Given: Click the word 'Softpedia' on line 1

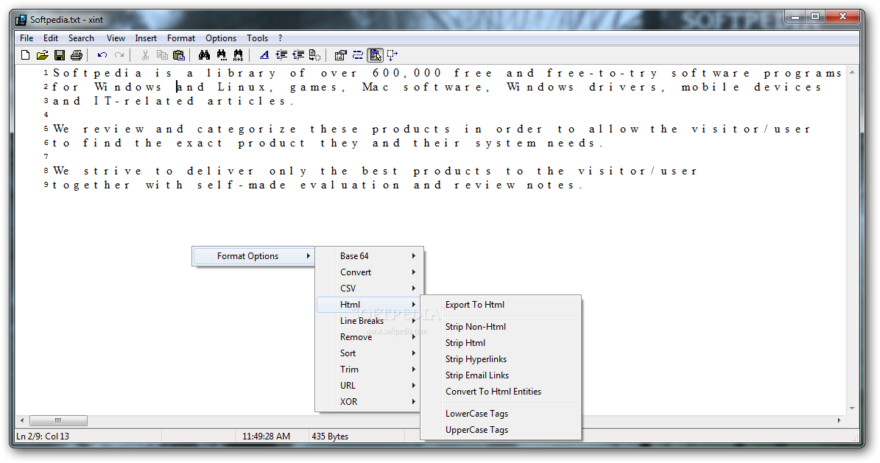Looking at the screenshot, I should click(x=98, y=73).
